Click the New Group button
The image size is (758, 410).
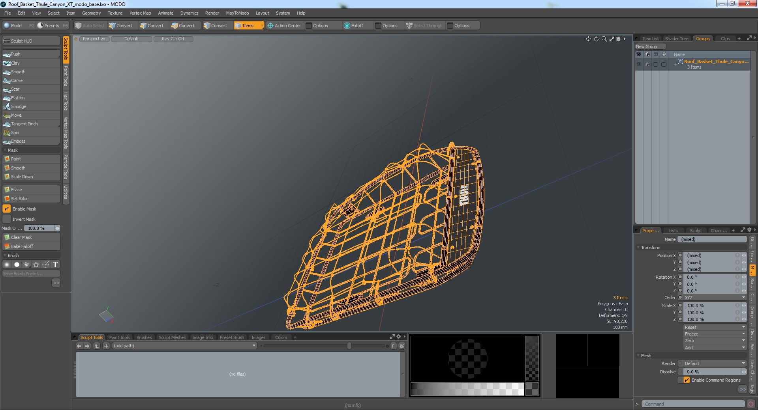(650, 47)
